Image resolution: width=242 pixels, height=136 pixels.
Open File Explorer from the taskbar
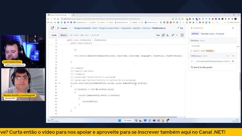coord(163,121)
